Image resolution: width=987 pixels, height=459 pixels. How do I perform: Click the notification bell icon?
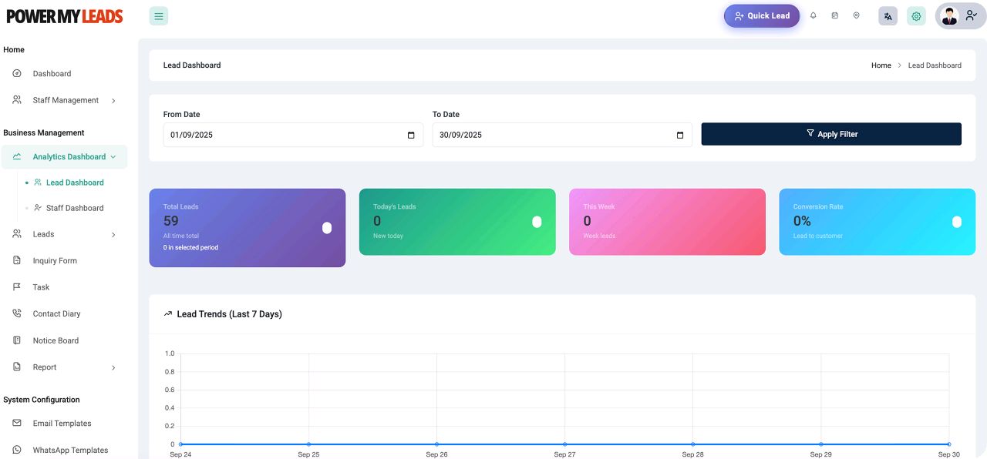(x=813, y=15)
